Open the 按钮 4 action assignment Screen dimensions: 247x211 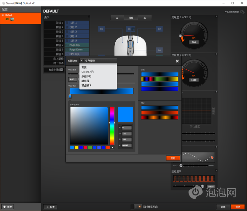click(x=77, y=36)
